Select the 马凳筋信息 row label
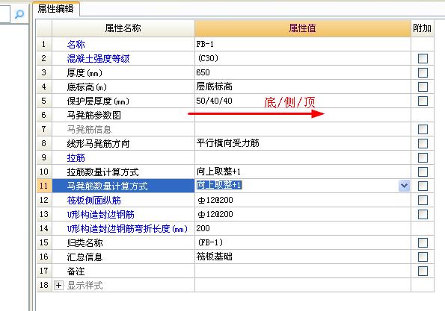Viewport: 445px width, 311px height. 89,130
